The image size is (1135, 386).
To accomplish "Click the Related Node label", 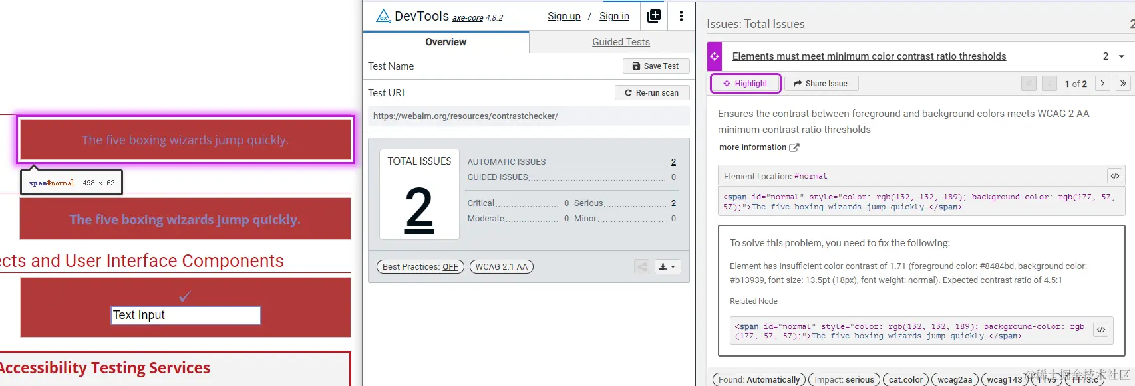I will tap(754, 301).
